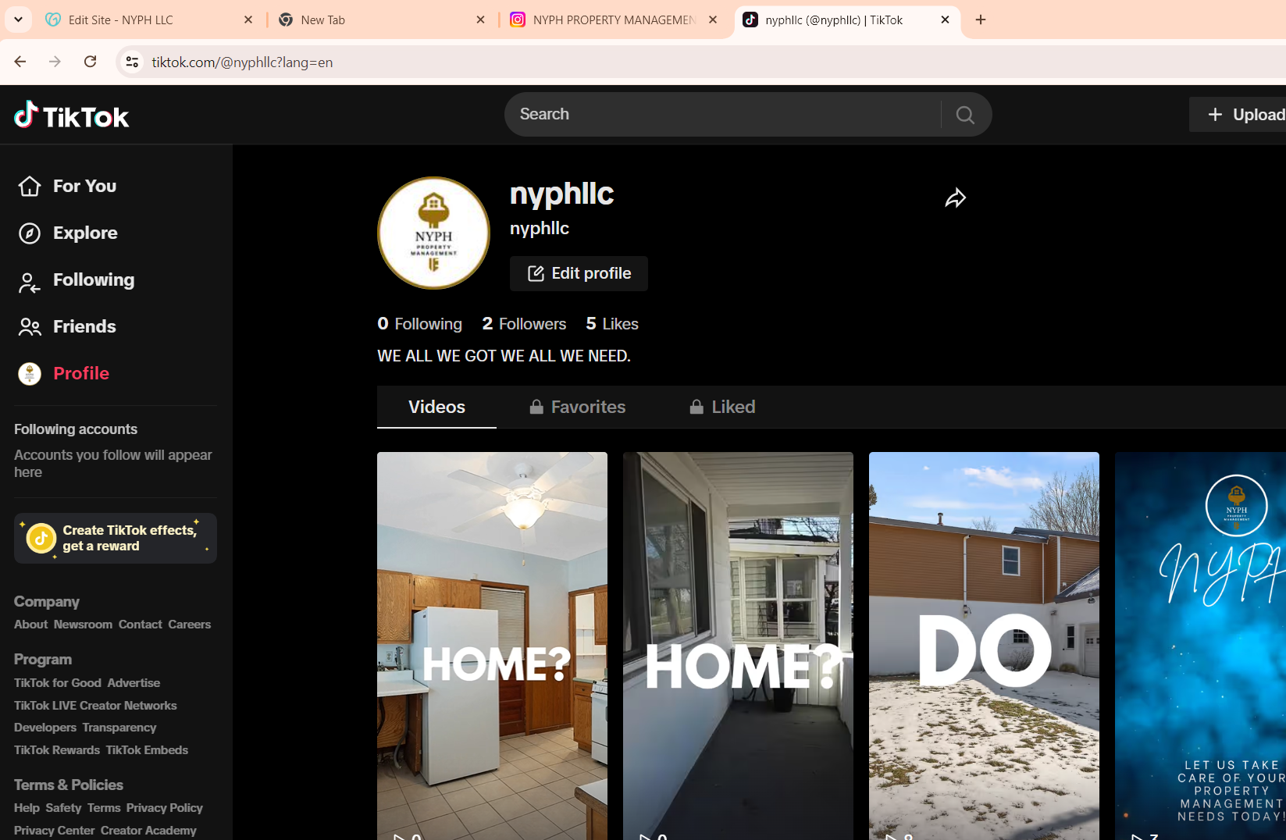Reload the TikTok page
Image resolution: width=1286 pixels, height=840 pixels.
[x=91, y=62]
